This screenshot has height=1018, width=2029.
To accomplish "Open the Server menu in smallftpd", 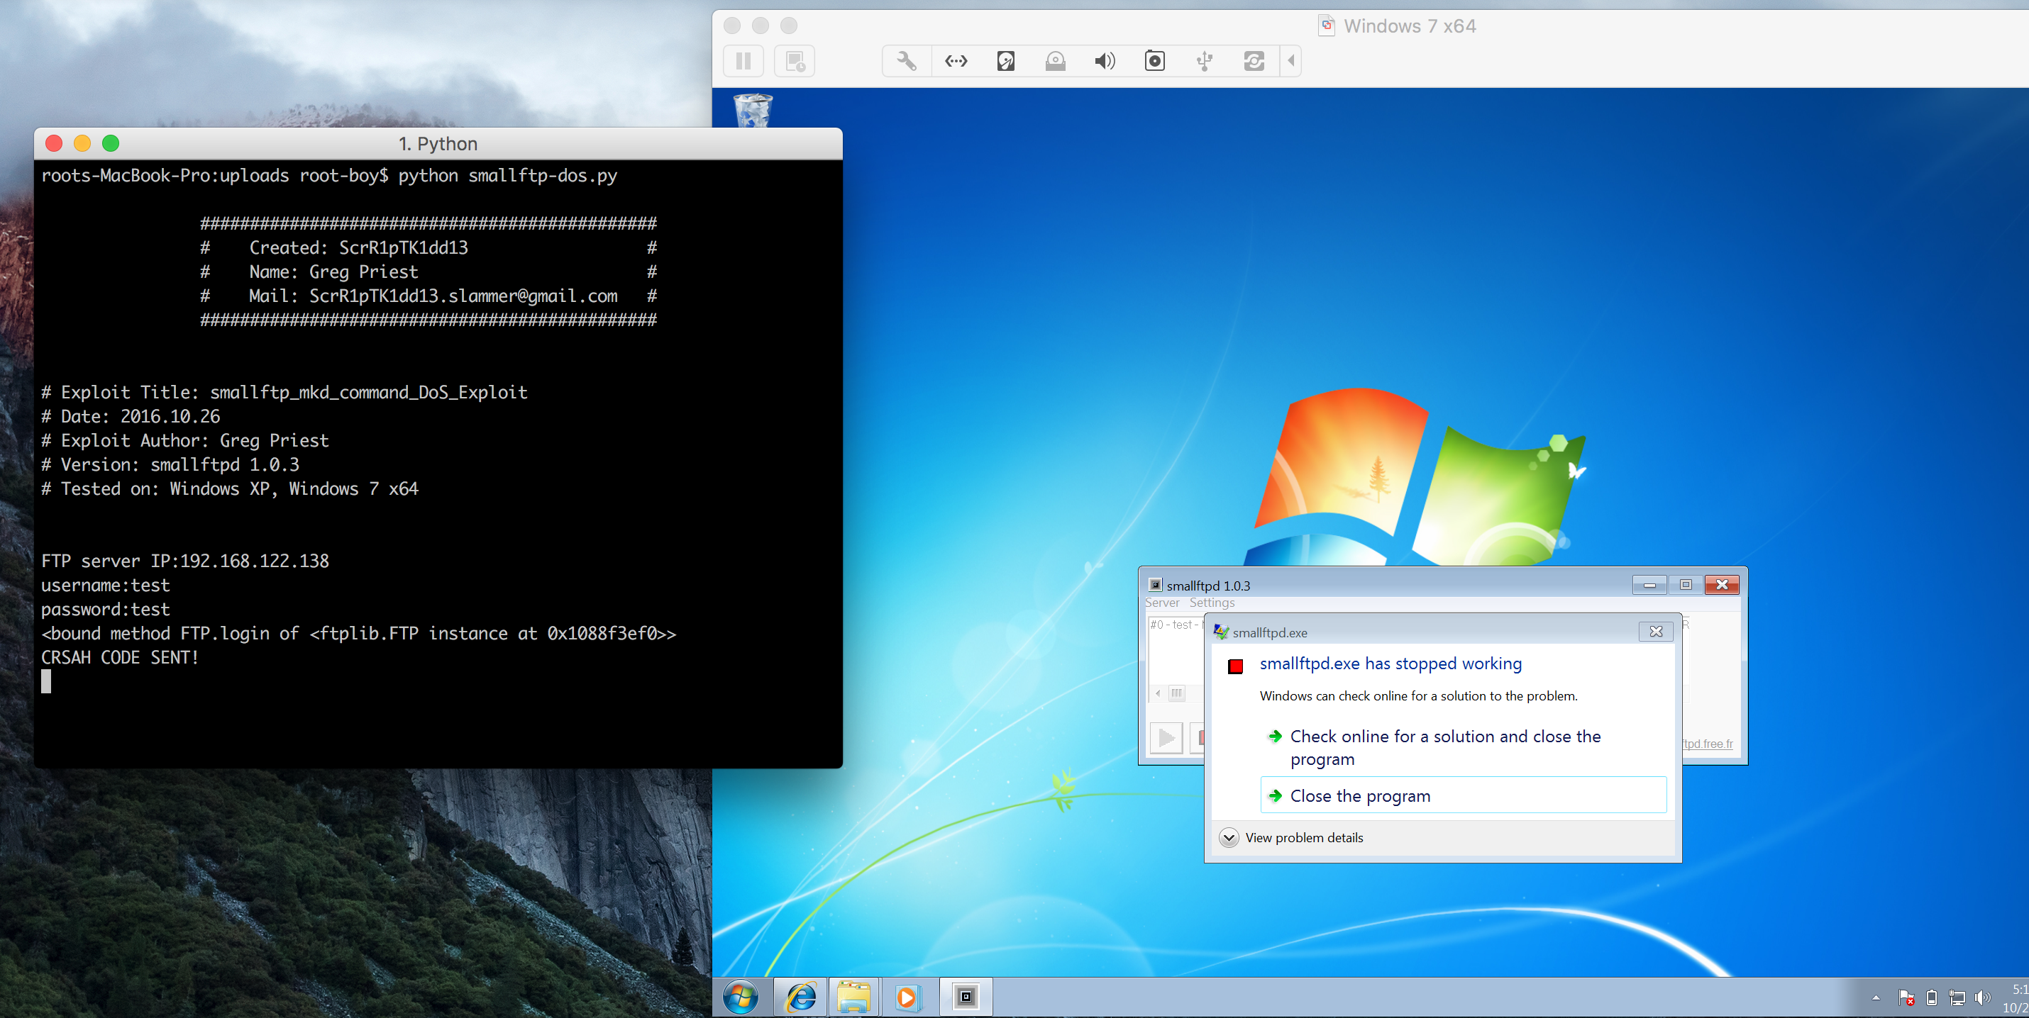I will [x=1162, y=603].
